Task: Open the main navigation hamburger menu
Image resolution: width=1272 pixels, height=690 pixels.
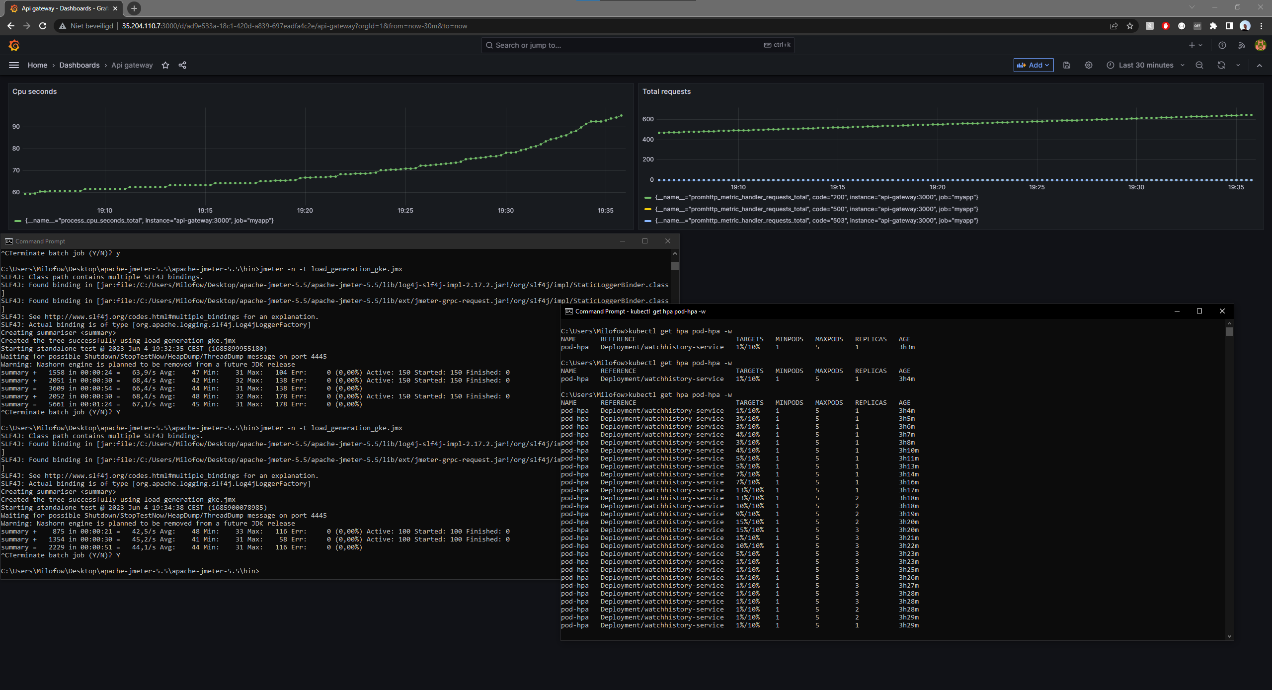Action: tap(13, 65)
